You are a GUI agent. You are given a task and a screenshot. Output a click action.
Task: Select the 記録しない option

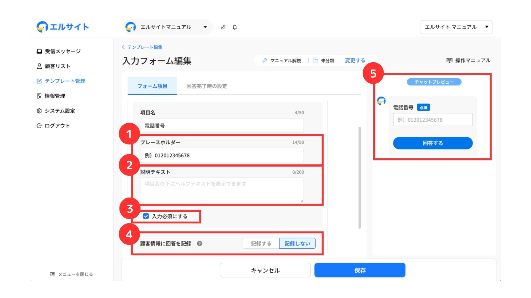297,243
